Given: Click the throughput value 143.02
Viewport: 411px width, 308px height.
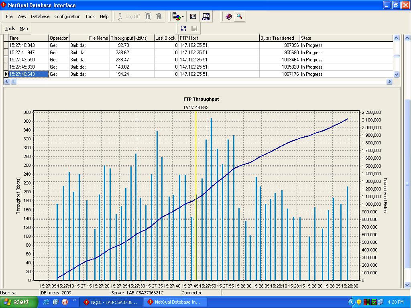Looking at the screenshot, I should coord(122,67).
